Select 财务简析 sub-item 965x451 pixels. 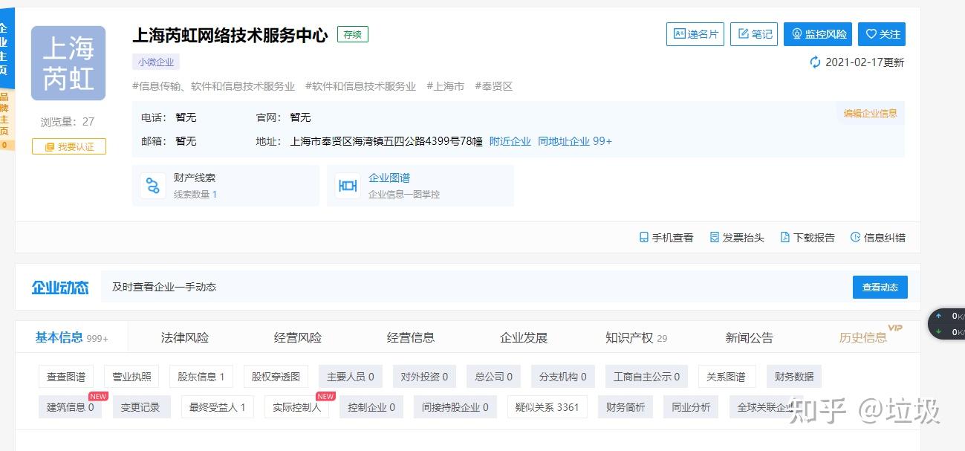tap(626, 406)
